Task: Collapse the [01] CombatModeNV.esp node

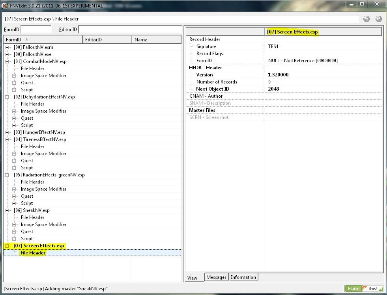Action: [x=7, y=61]
